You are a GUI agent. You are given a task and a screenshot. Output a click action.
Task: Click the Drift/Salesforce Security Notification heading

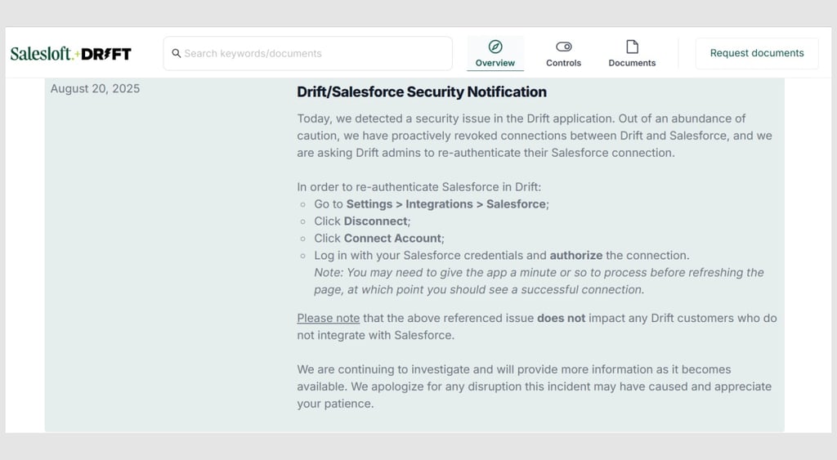(x=422, y=92)
